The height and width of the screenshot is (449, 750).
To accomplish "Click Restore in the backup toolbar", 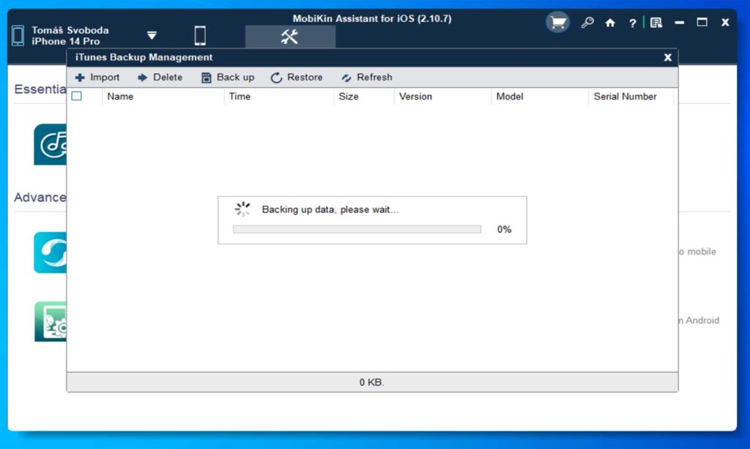I will pyautogui.click(x=297, y=78).
